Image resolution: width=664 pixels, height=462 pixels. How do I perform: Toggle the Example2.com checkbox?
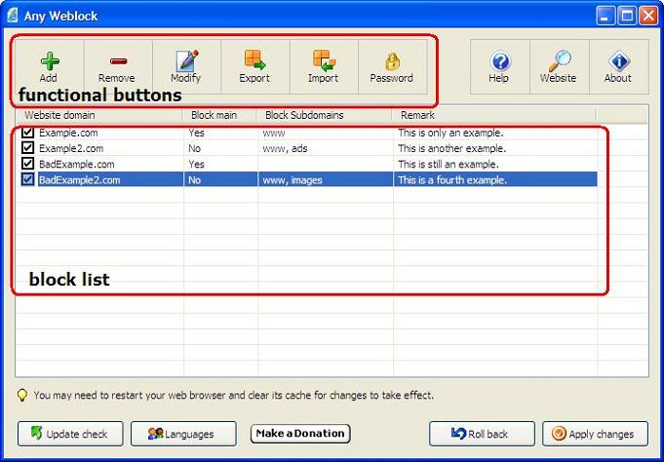click(28, 148)
